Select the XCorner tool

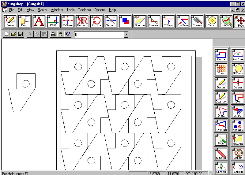coord(221,125)
